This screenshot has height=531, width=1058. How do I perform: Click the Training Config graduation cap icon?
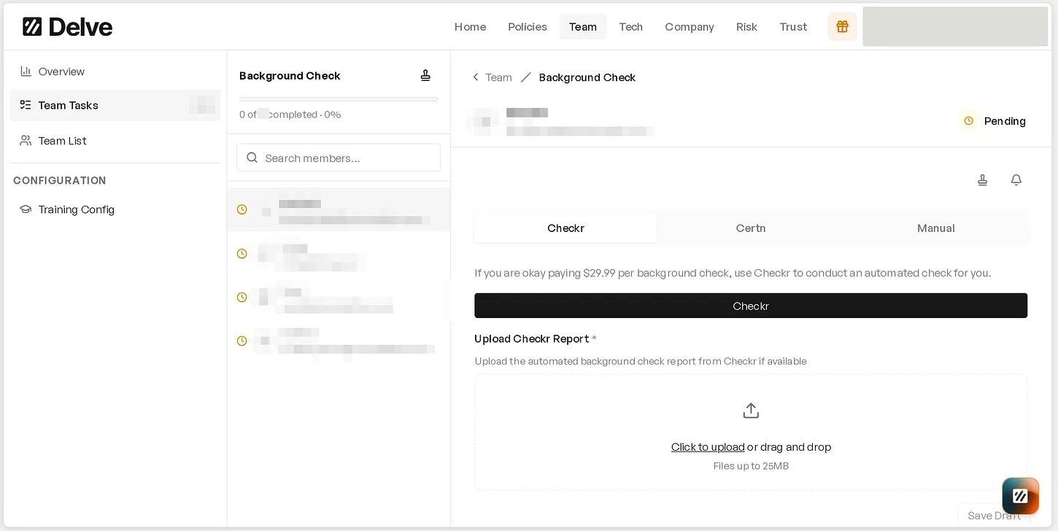point(26,209)
